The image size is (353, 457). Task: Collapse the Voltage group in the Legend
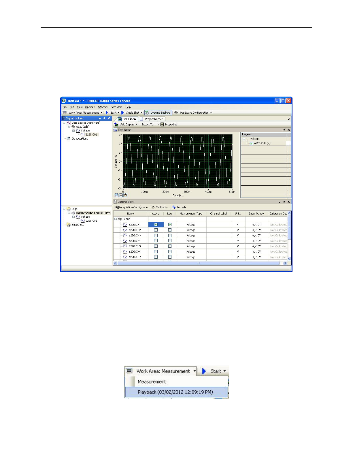pyautogui.click(x=243, y=139)
